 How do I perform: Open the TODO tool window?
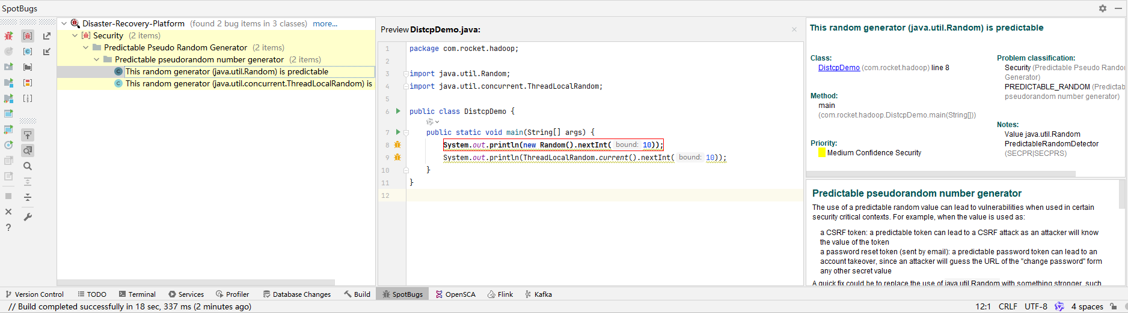coord(92,294)
